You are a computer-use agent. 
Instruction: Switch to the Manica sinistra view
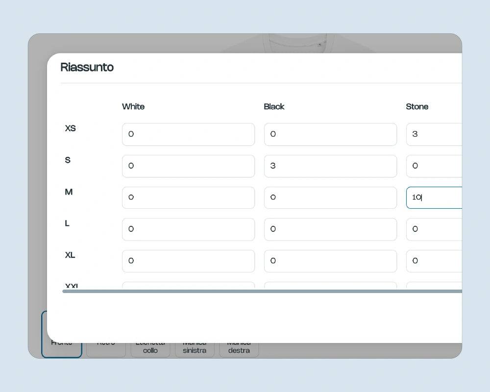tap(195, 350)
